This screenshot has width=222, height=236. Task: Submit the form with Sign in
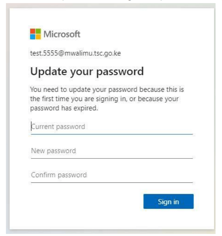[168, 201]
